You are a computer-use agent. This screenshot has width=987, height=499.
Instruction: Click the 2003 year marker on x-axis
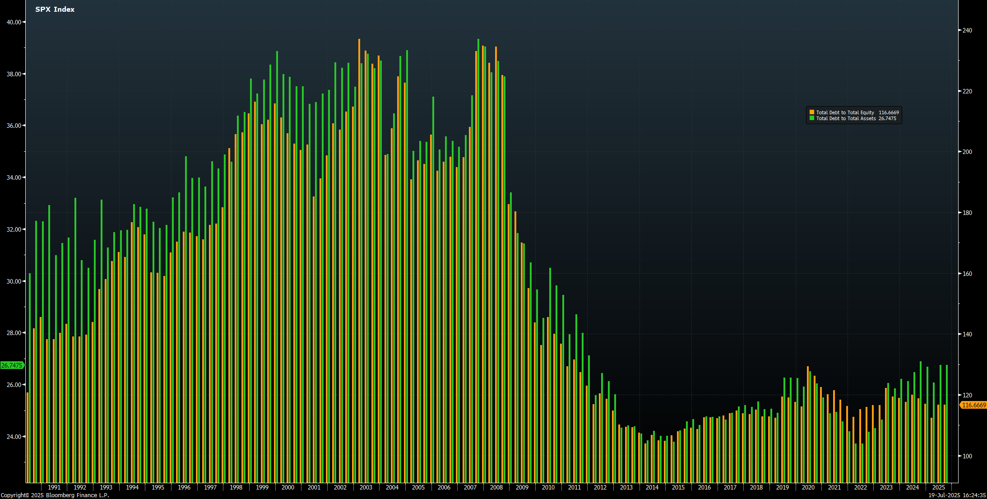click(x=366, y=487)
